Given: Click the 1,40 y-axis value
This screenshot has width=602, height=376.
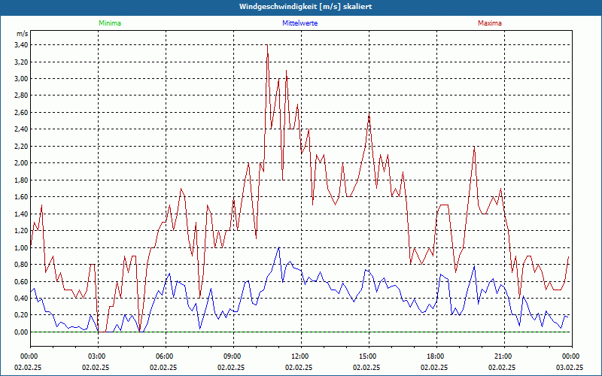Looking at the screenshot, I should tap(22, 214).
